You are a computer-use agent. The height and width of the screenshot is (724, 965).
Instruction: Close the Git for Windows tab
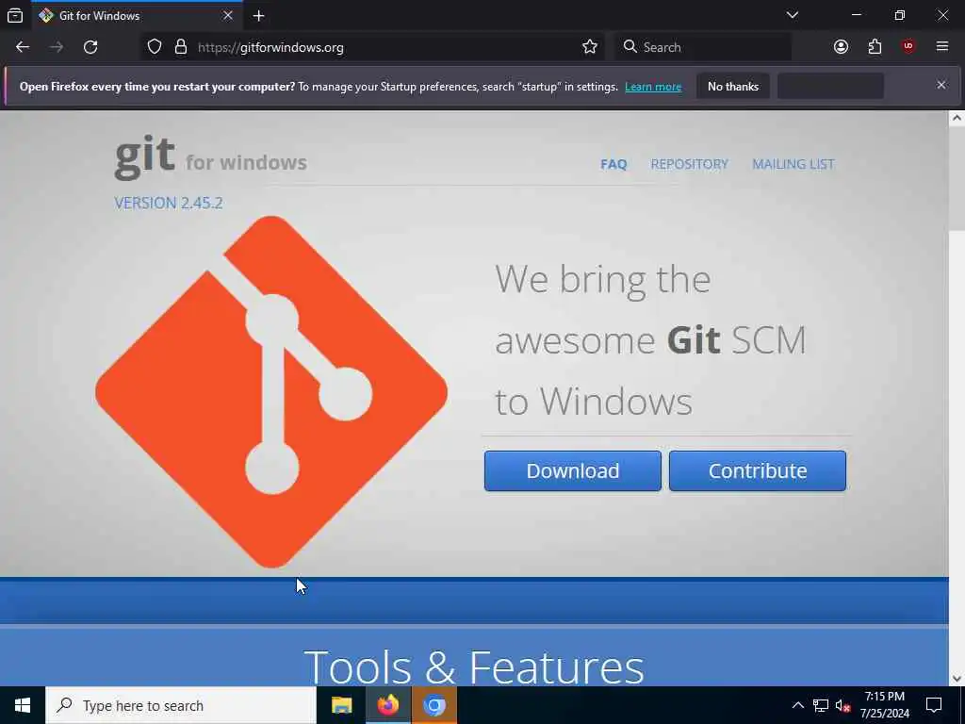pyautogui.click(x=228, y=15)
